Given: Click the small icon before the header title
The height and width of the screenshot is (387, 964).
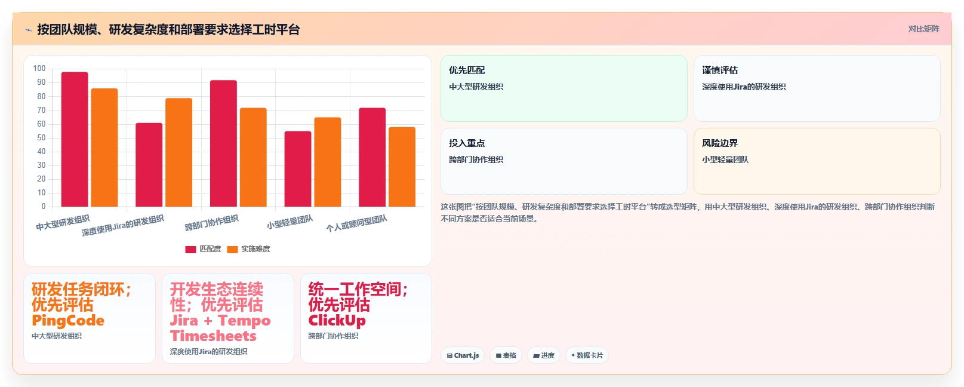Looking at the screenshot, I should tap(28, 30).
